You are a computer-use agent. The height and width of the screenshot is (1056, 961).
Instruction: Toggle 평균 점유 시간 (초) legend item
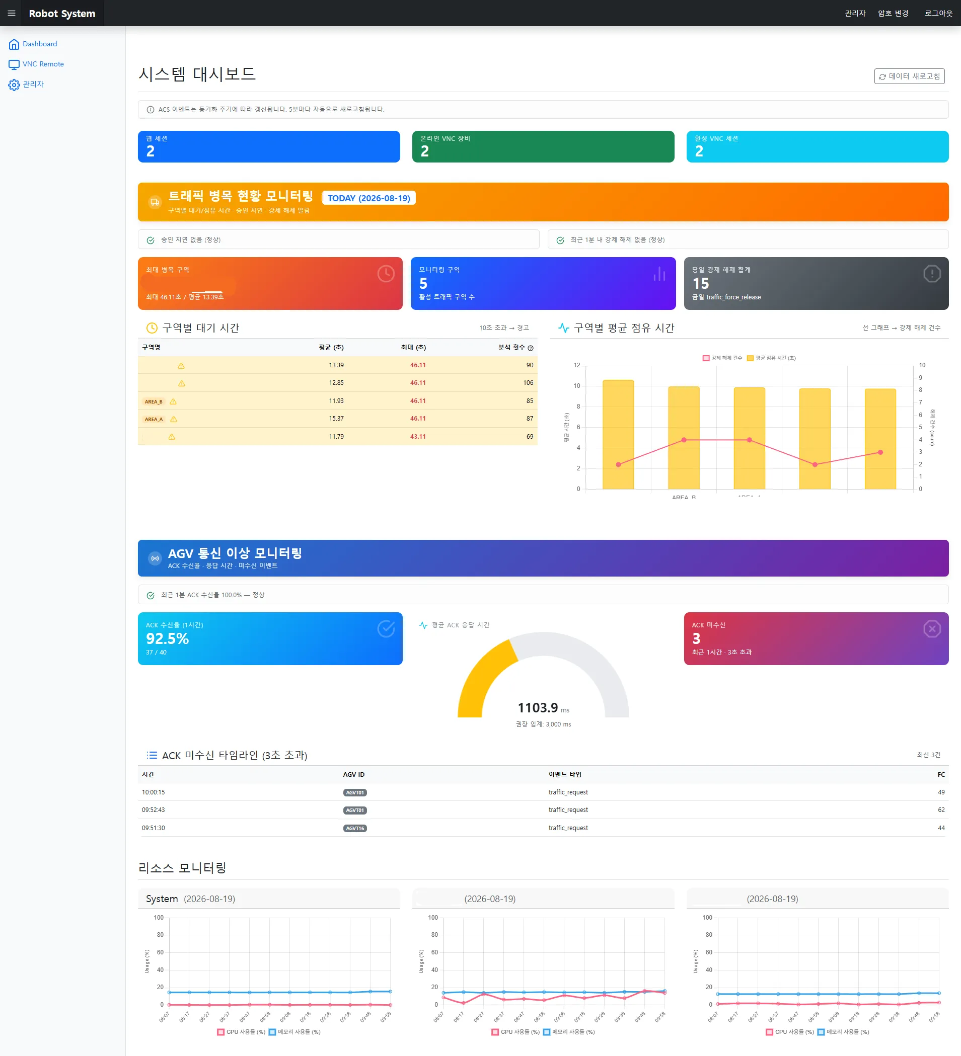[x=771, y=358]
